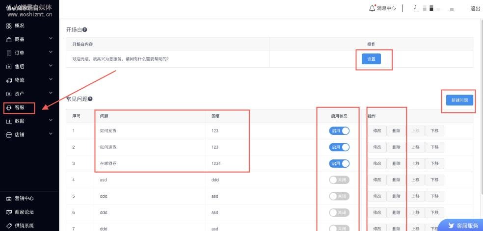The height and width of the screenshot is (231, 483).
Task: Click the 客服 headset icon in sidebar
Action: (x=9, y=107)
